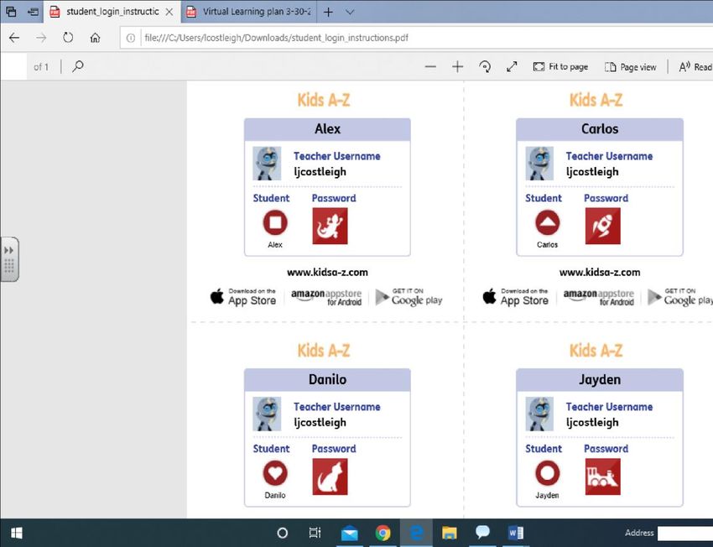Click Danilo's cat password picture

(x=330, y=477)
